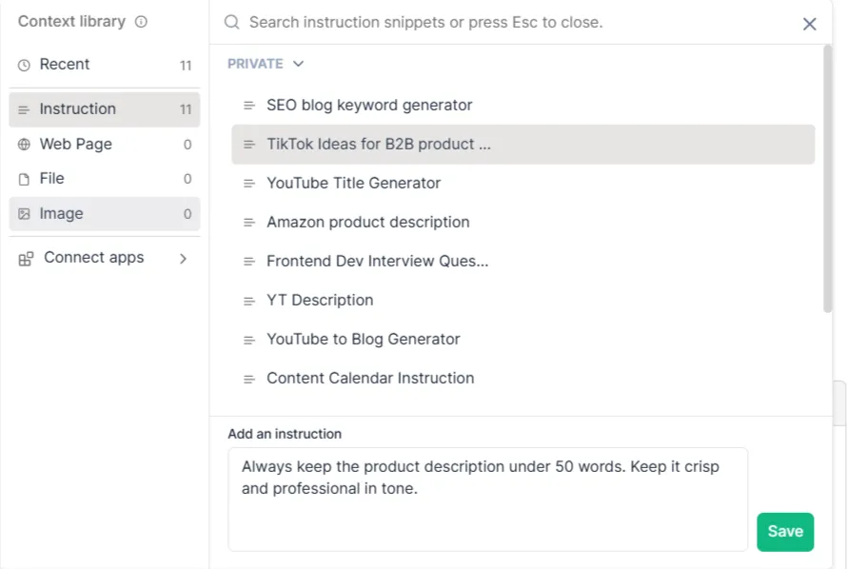Choose Amazon product description snippet

(x=367, y=222)
